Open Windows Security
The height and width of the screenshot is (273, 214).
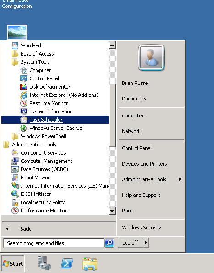(142, 228)
